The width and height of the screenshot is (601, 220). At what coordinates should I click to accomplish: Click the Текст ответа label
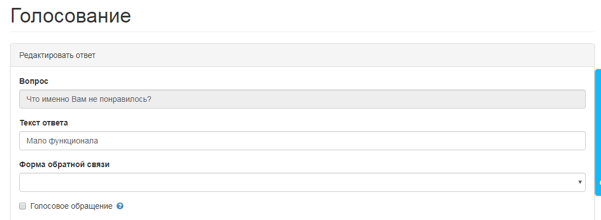click(43, 123)
